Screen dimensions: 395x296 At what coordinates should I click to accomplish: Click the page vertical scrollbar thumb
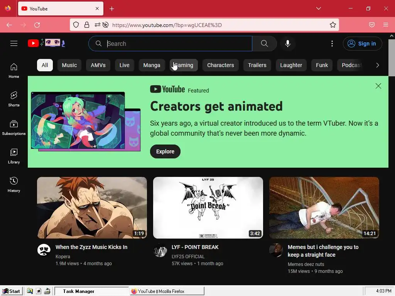pos(392,57)
